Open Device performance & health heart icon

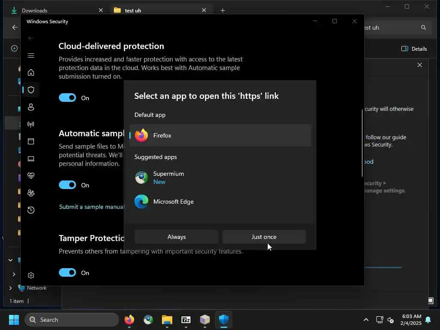[31, 176]
